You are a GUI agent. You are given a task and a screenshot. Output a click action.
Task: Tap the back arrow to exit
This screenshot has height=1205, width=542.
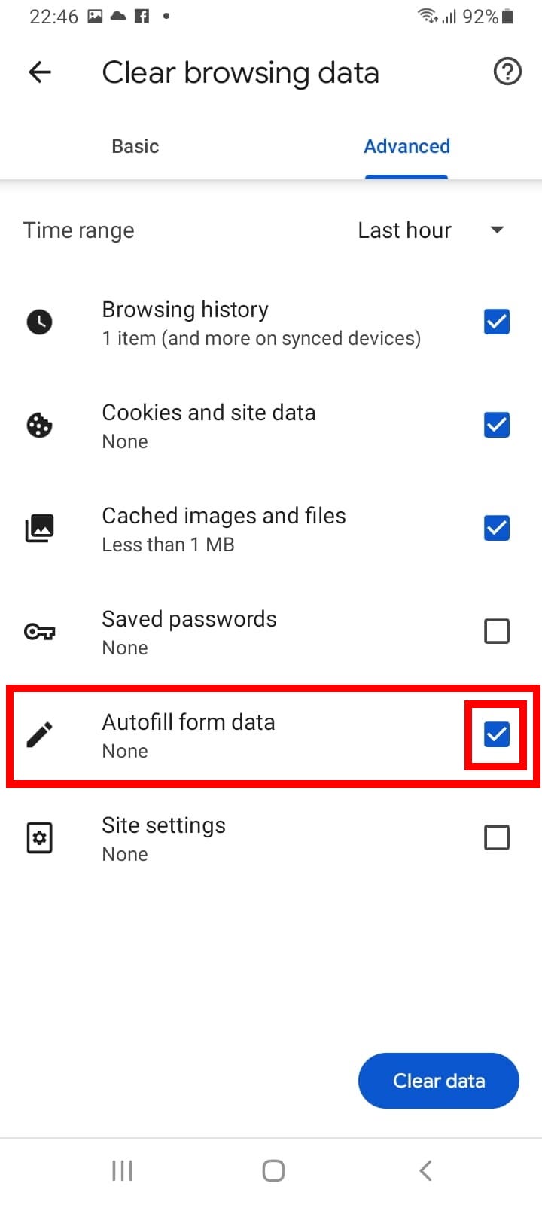click(x=38, y=72)
